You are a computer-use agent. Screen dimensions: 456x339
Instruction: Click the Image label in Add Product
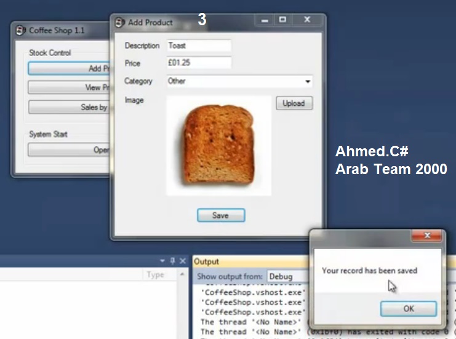point(134,100)
